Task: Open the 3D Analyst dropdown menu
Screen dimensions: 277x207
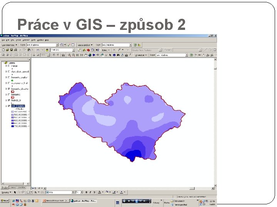Action: coord(141,55)
